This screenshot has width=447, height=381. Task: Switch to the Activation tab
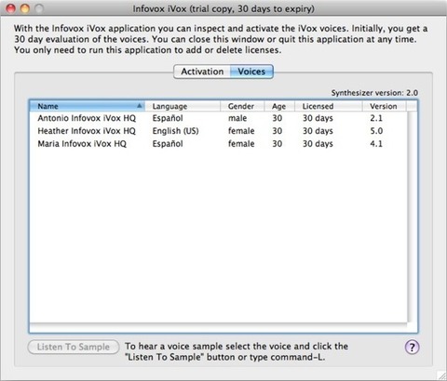[202, 72]
